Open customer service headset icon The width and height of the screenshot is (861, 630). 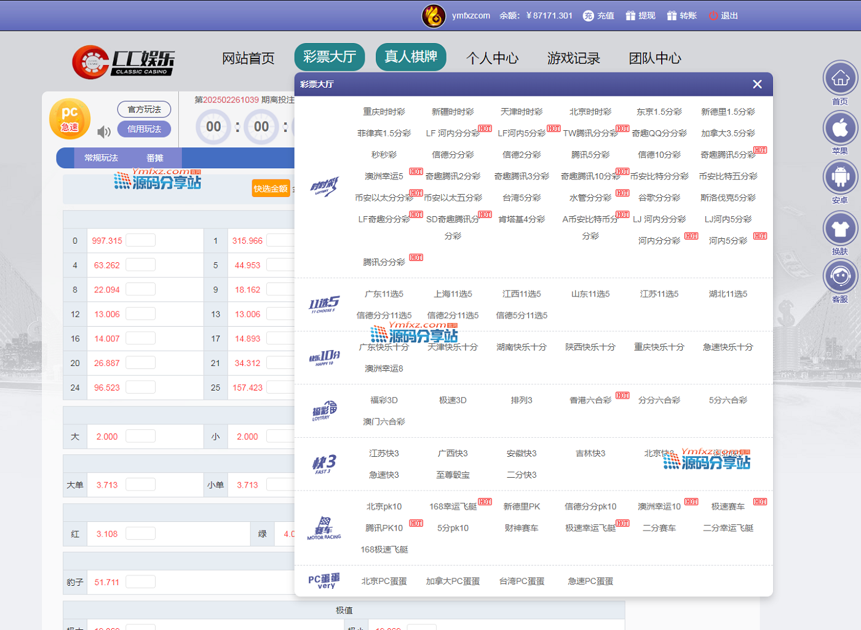840,276
